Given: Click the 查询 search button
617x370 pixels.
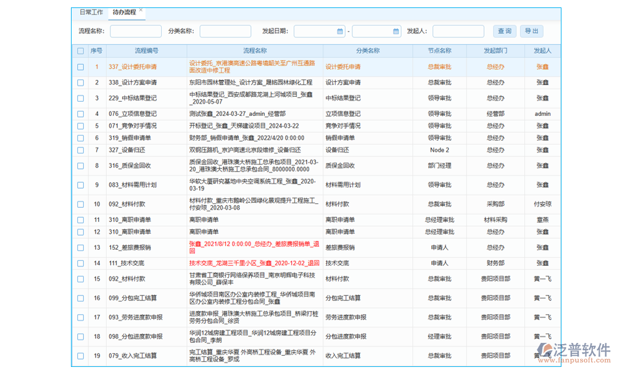Looking at the screenshot, I should click(504, 31).
